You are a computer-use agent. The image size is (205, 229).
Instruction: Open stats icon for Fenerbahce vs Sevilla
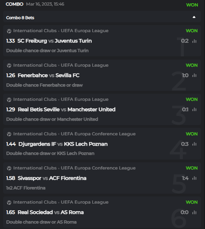[x=194, y=75]
